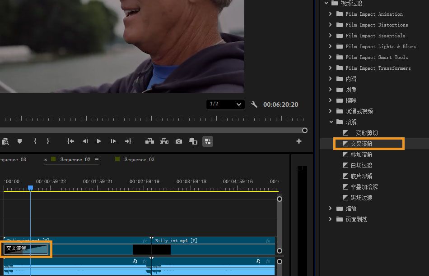Click the Add Marker icon
The image size is (429, 276).
pyautogui.click(x=19, y=141)
